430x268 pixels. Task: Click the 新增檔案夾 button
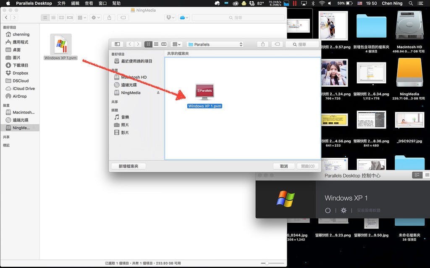tap(128, 166)
